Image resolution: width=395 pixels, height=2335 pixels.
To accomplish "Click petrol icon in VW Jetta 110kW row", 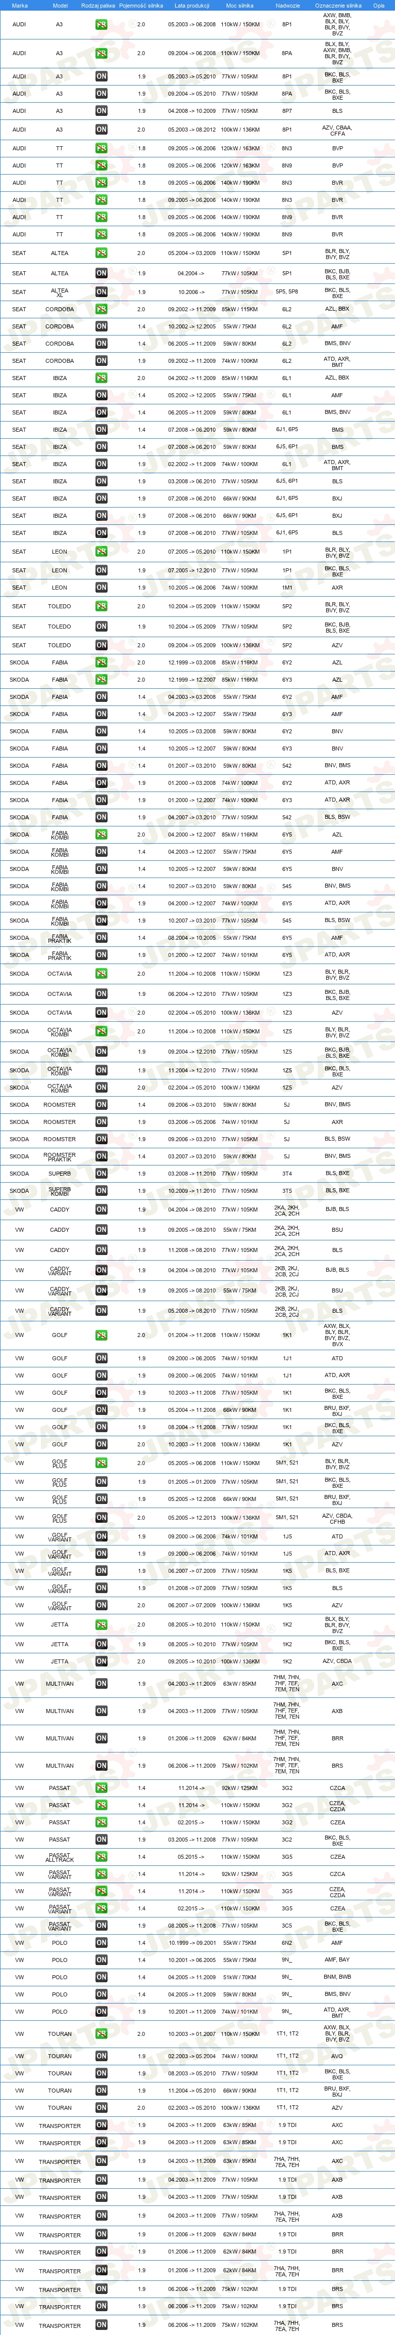I will click(x=101, y=1625).
